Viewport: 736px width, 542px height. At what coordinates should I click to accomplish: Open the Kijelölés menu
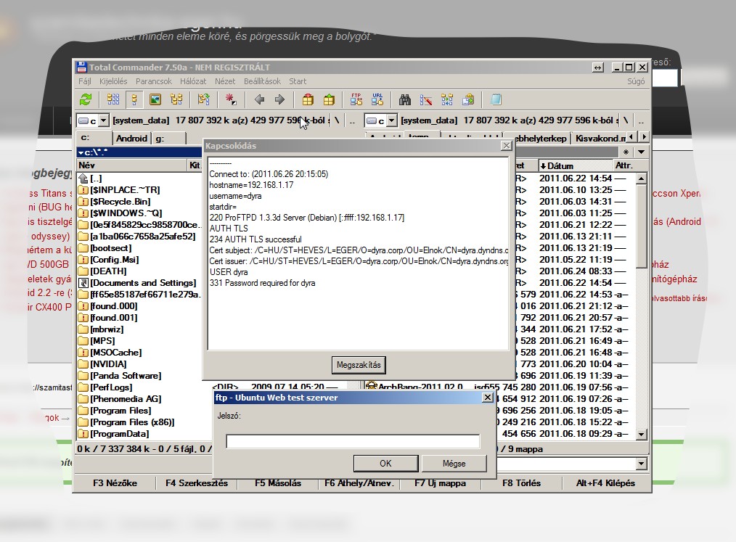[113, 81]
